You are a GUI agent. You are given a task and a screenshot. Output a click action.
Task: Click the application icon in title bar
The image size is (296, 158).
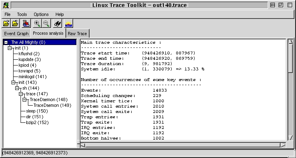(6, 5)
